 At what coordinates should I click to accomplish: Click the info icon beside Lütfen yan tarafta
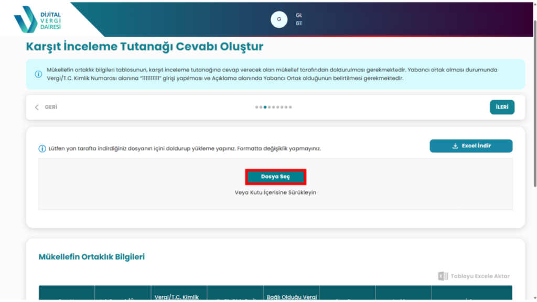(42, 148)
